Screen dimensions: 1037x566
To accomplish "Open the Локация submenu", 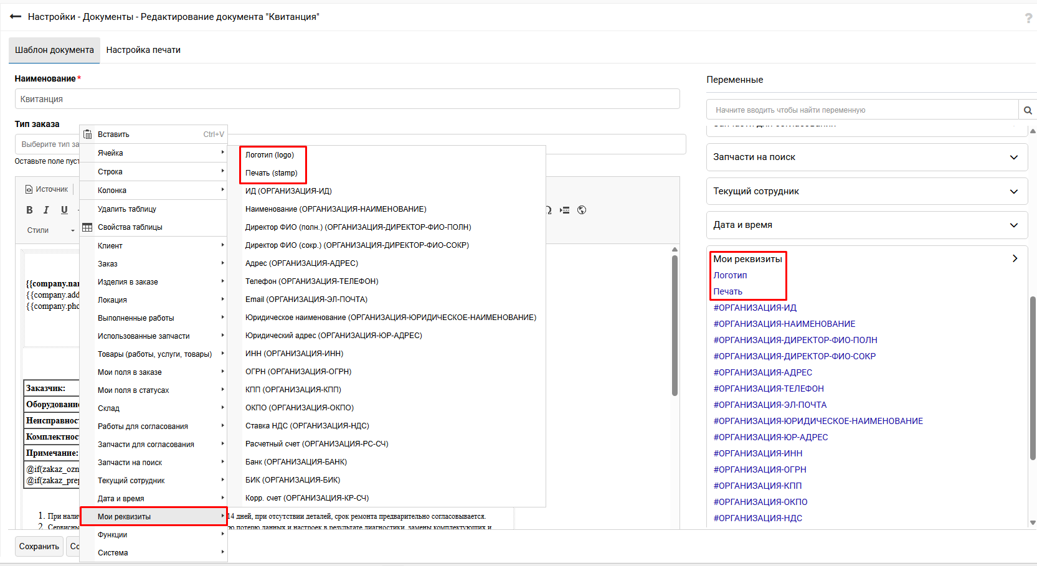I will click(x=153, y=300).
